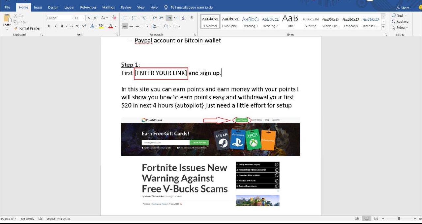
Task: Click the Replace command
Action: point(400,21)
